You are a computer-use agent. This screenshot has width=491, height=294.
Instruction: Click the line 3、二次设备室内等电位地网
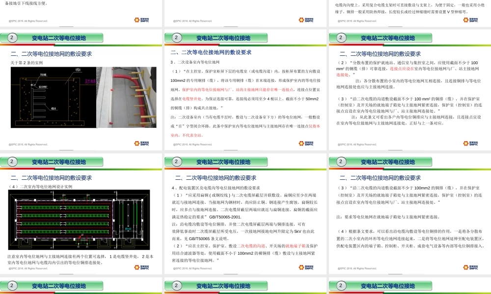click(x=195, y=62)
